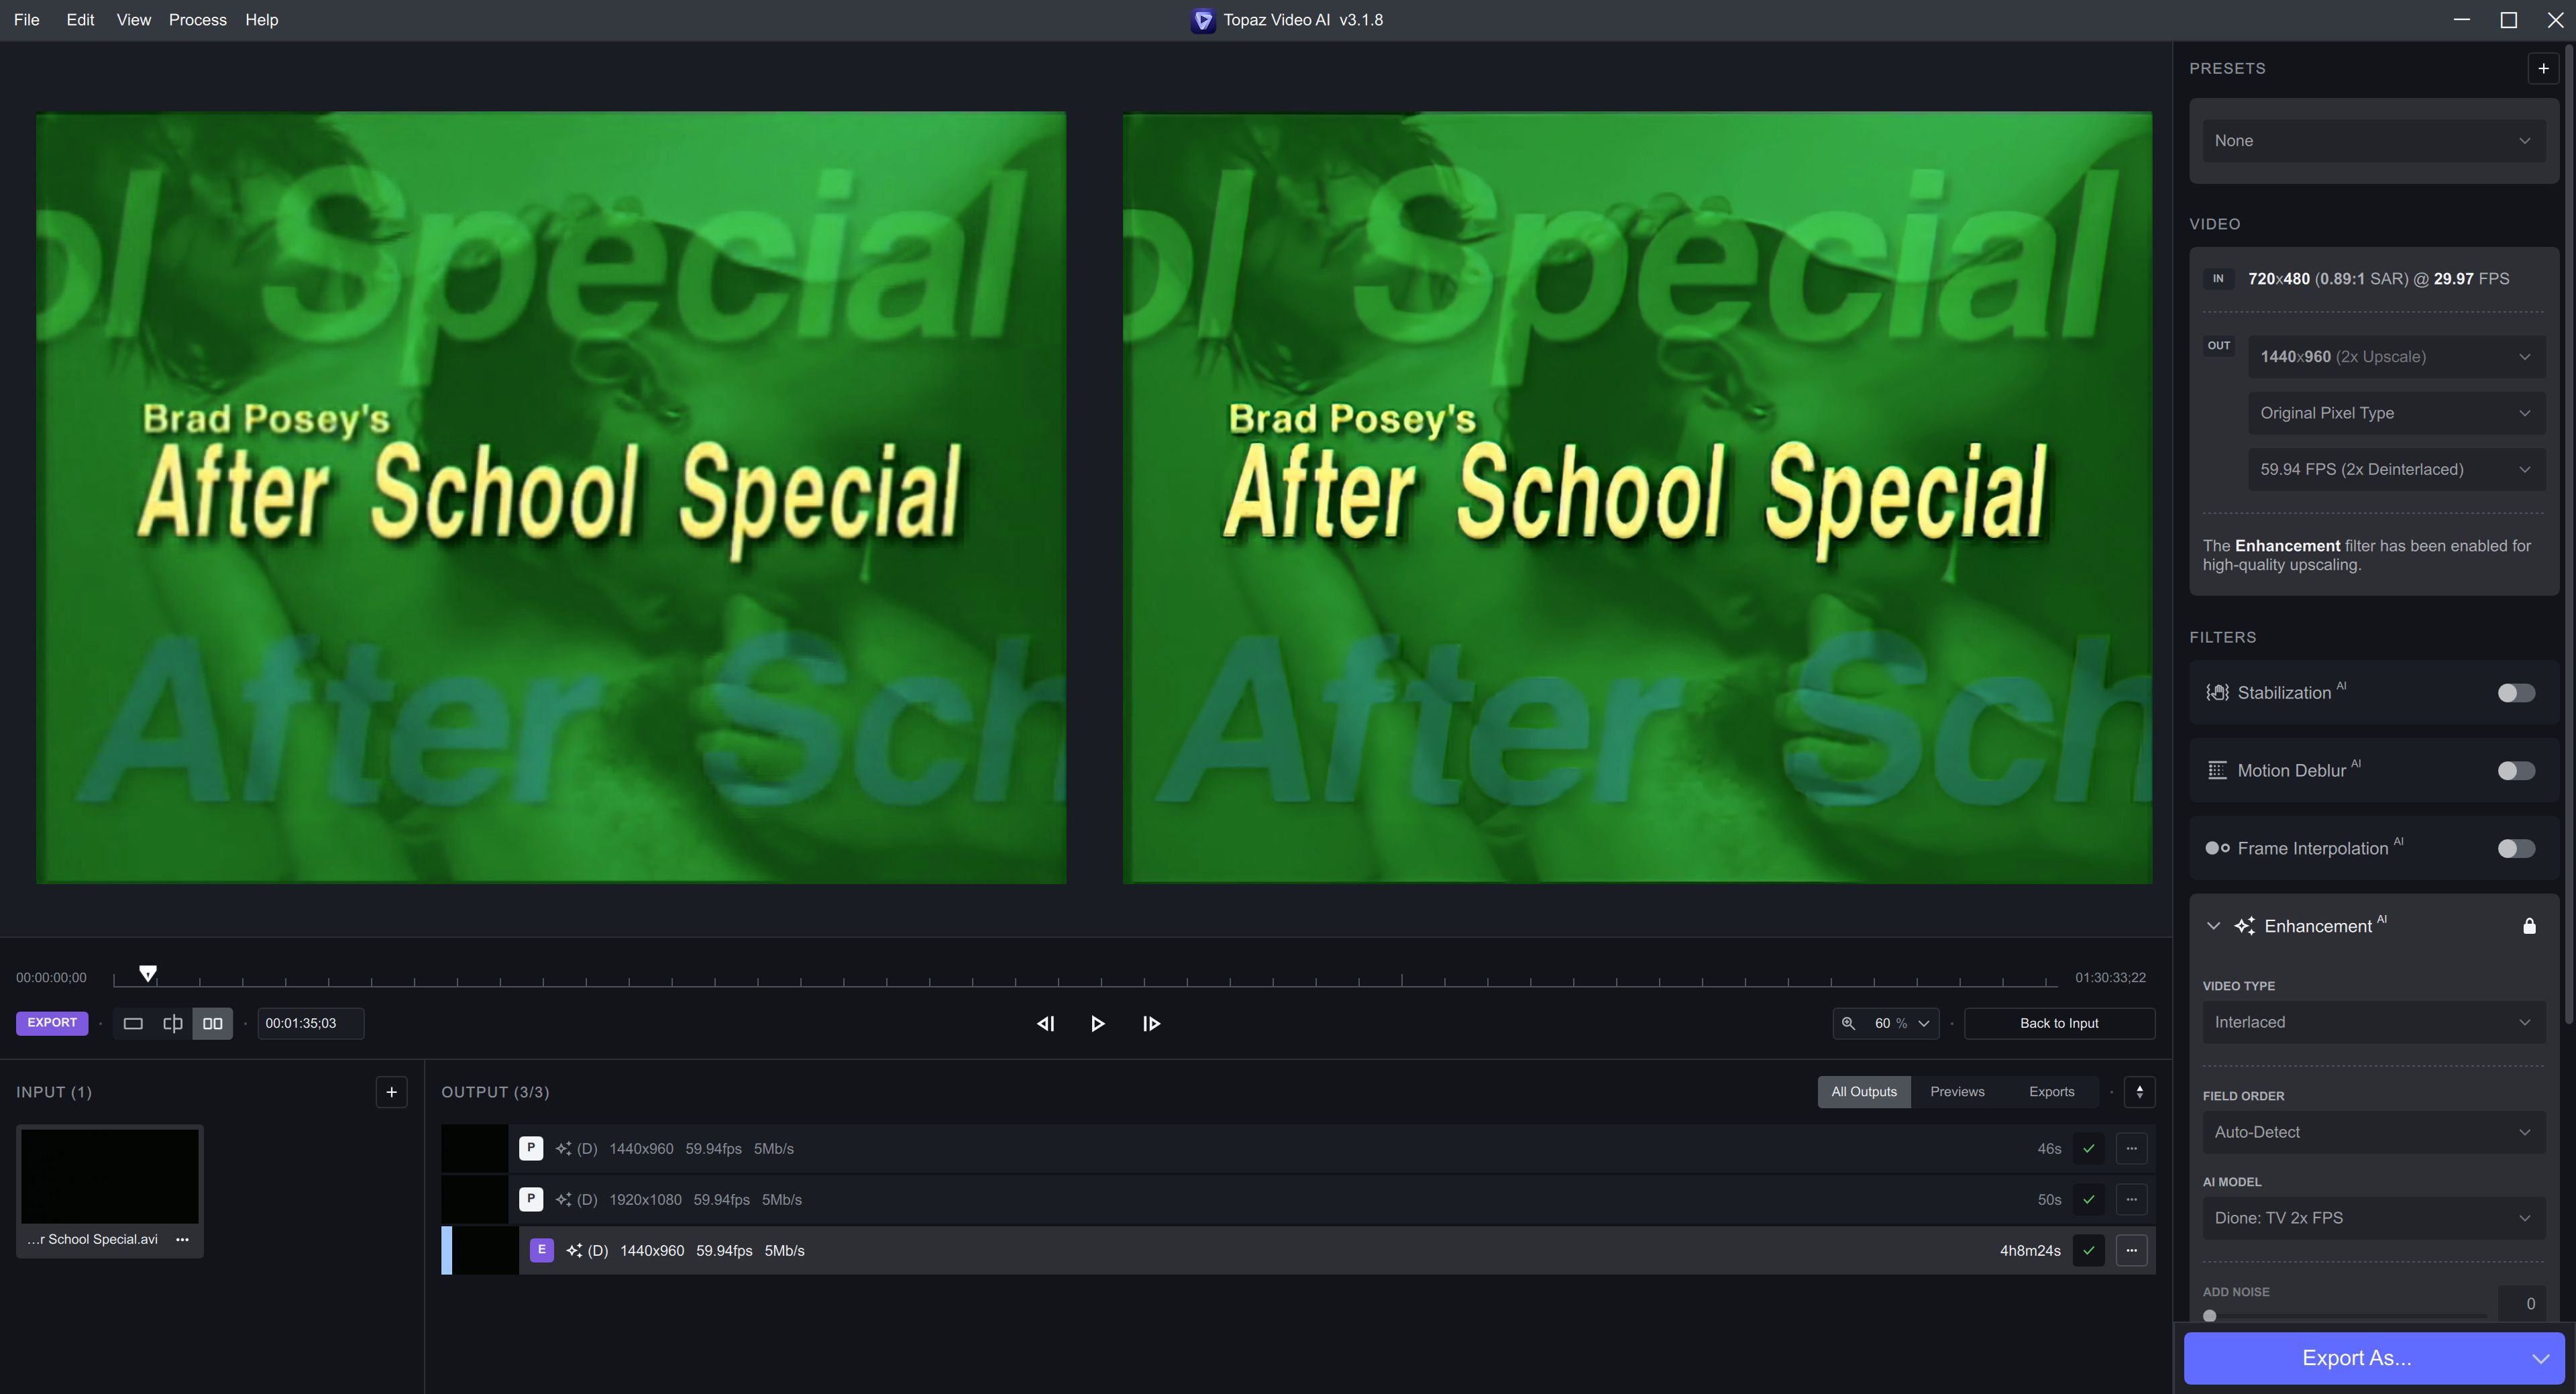Open Video Type dropdown set to Interlaced
The image size is (2576, 1394).
(x=2373, y=1022)
